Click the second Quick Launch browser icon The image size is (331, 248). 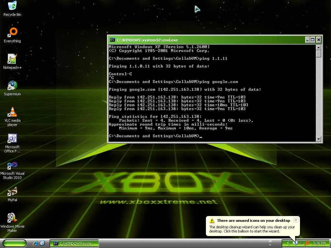click(x=42, y=243)
